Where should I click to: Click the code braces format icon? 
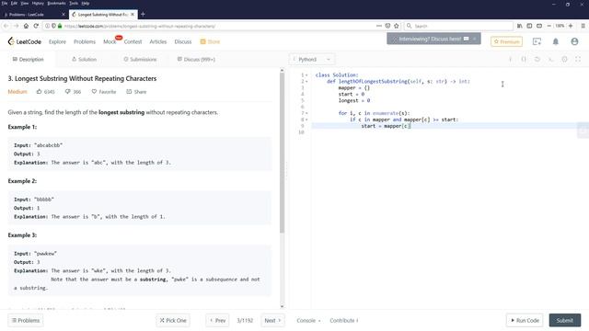click(x=524, y=59)
